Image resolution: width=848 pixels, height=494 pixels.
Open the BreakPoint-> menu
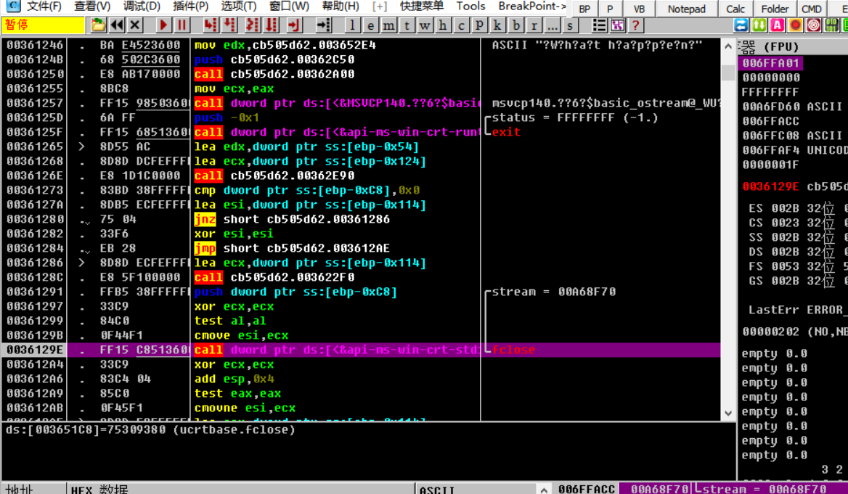click(532, 7)
